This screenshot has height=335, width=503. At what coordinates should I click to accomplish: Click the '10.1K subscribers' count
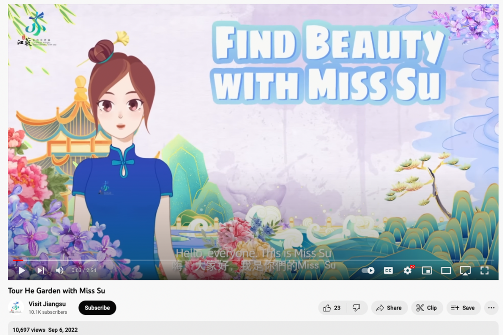(x=48, y=312)
